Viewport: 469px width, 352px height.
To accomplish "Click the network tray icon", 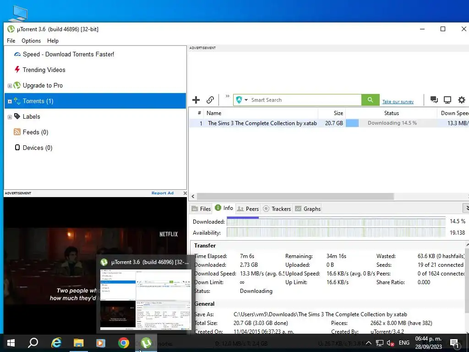I will [x=380, y=343].
